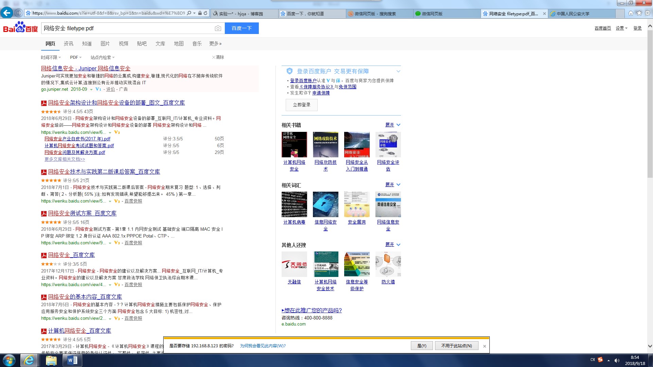This screenshot has height=367, width=653.
Task: Open the browser favorites star icon
Action: point(639,13)
